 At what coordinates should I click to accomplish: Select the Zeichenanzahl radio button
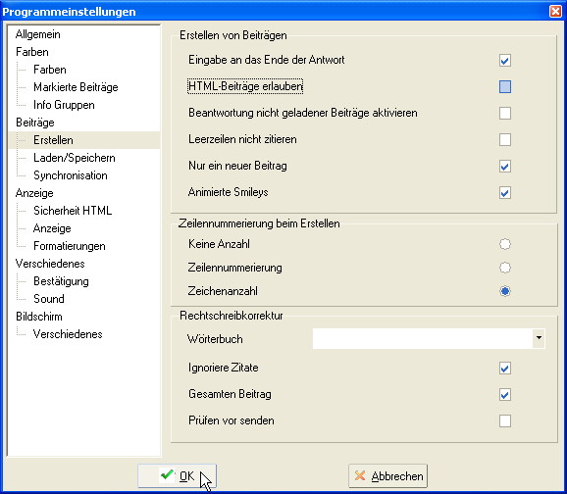coord(505,291)
